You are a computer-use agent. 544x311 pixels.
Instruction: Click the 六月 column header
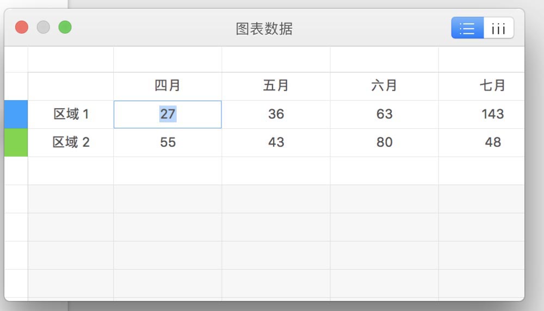click(384, 86)
